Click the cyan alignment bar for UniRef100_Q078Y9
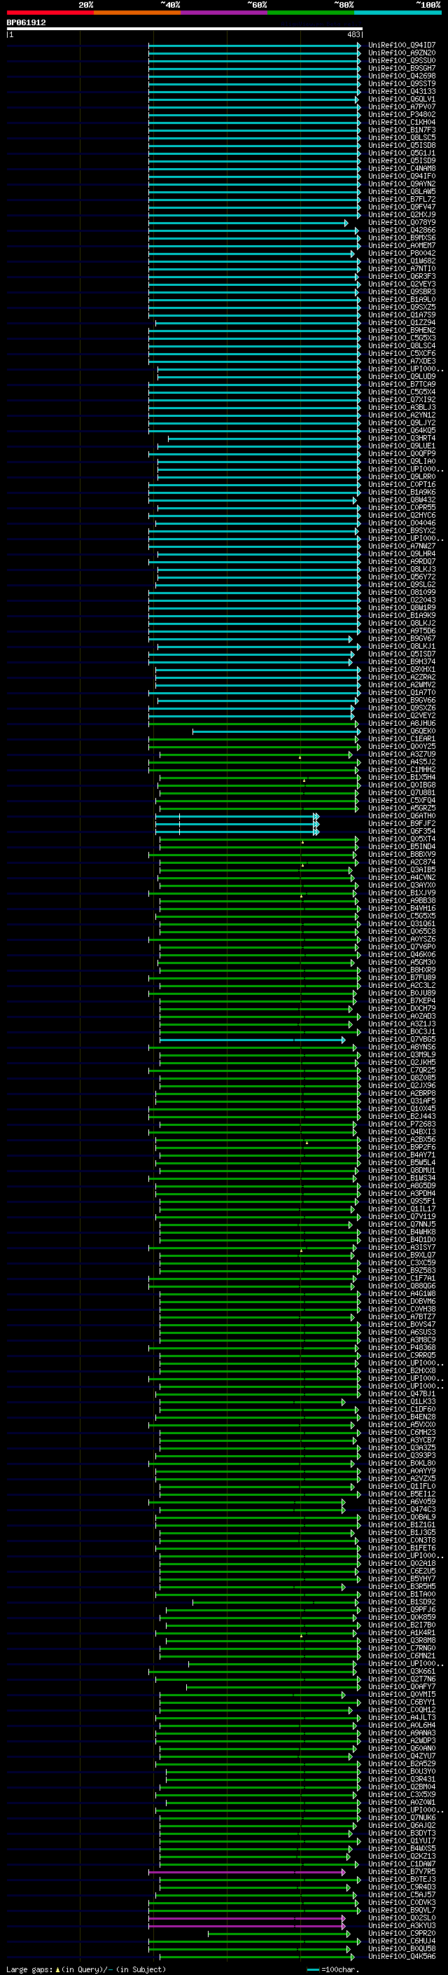This screenshot has height=1975, width=448. pyautogui.click(x=248, y=223)
